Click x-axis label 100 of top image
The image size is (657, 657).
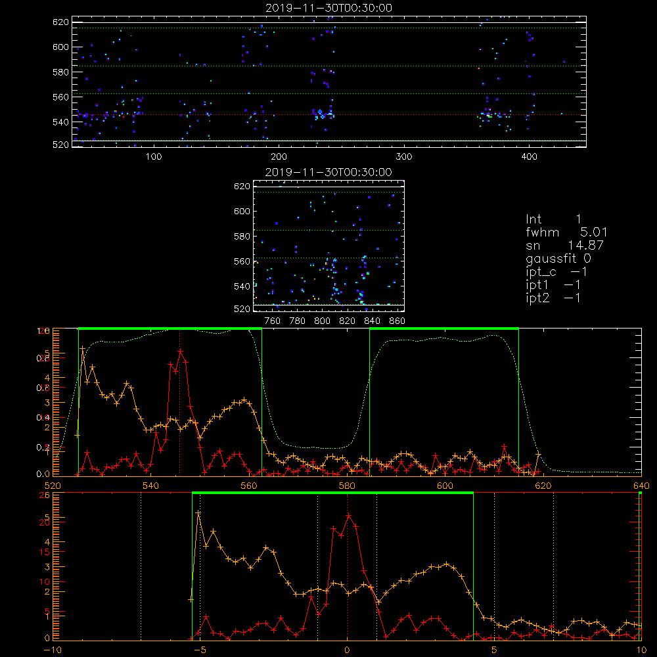point(154,157)
